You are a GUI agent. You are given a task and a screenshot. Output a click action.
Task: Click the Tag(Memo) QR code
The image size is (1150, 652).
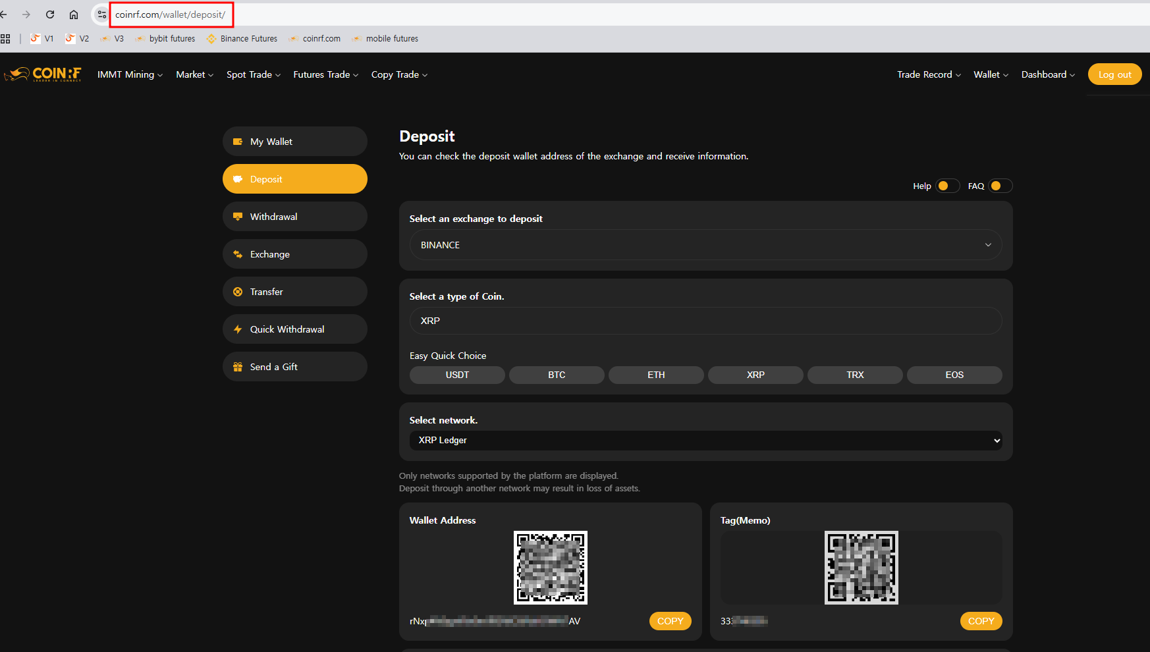point(861,568)
